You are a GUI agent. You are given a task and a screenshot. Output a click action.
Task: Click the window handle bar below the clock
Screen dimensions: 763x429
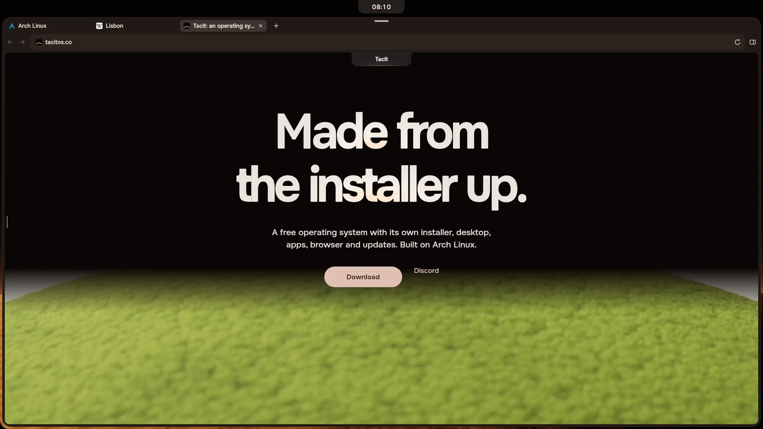coord(381,21)
